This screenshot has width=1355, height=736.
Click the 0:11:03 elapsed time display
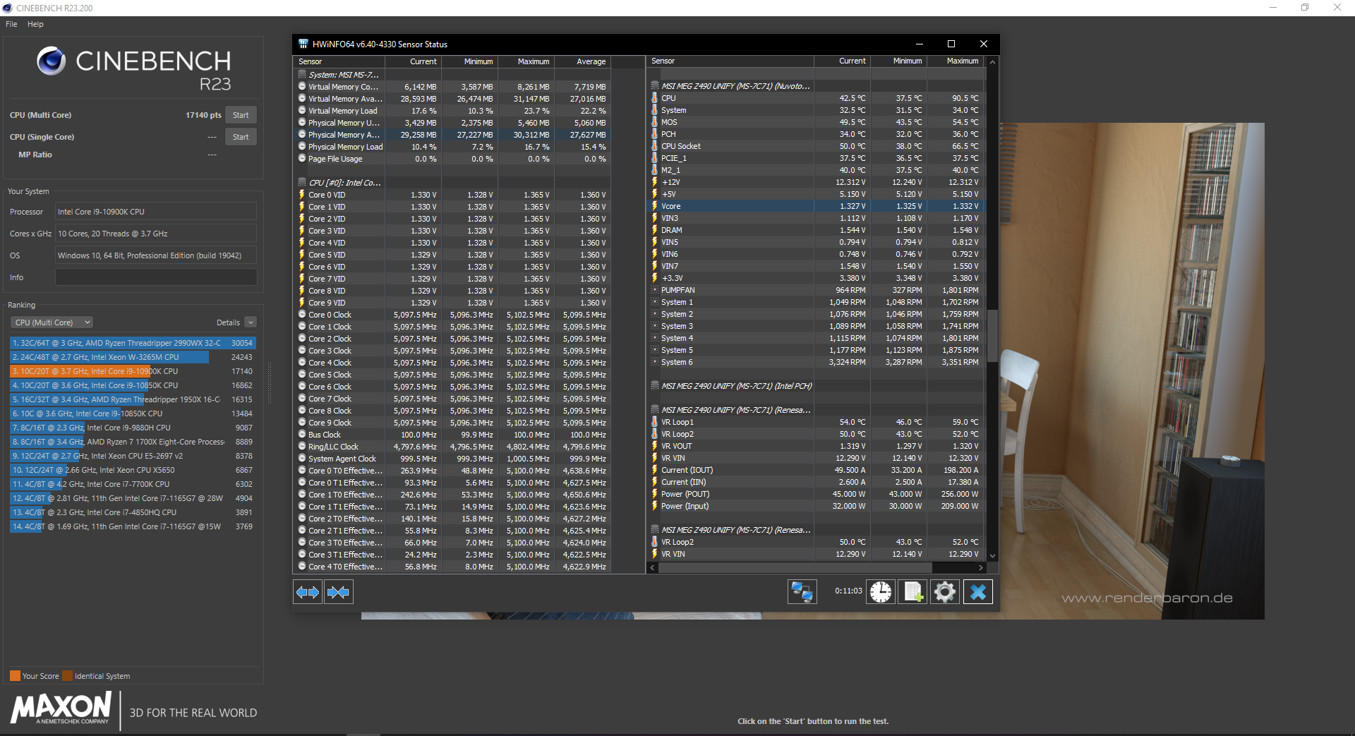point(848,591)
